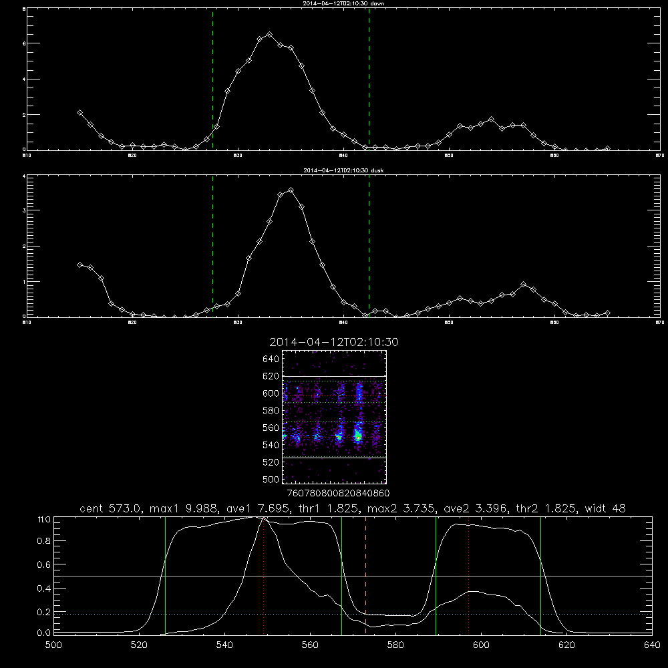Viewport: 668px width, 668px height.
Task: Click the solid green line near 567 in bottom plot
Action: [341, 575]
